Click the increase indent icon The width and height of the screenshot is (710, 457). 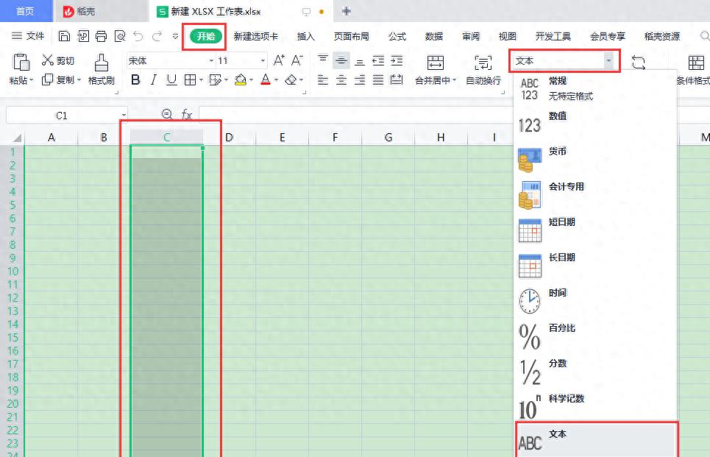click(x=397, y=60)
